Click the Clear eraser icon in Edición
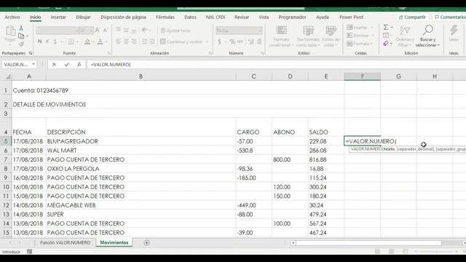This screenshot has height=262, width=466. pyautogui.click(x=386, y=44)
